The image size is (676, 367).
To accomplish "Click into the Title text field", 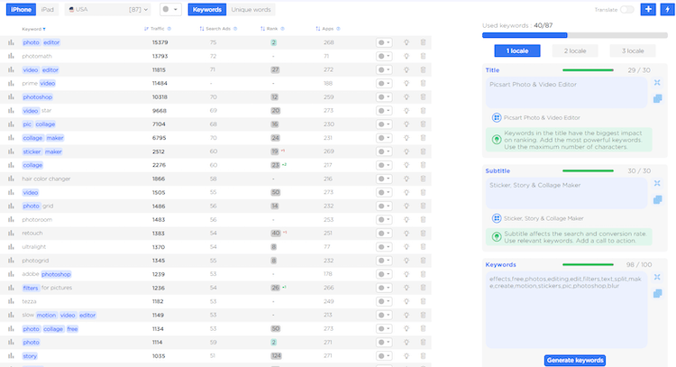I will tap(566, 92).
